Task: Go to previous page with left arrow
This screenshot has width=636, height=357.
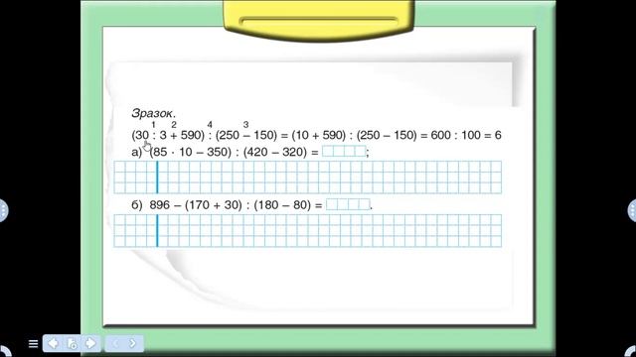Action: 53,344
